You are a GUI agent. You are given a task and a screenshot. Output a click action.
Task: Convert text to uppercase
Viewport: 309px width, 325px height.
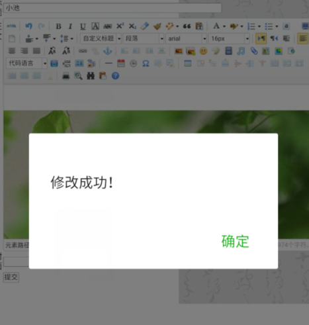click(x=52, y=51)
